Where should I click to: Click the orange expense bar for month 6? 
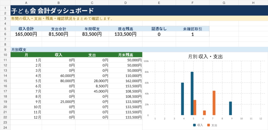(x=204, y=113)
